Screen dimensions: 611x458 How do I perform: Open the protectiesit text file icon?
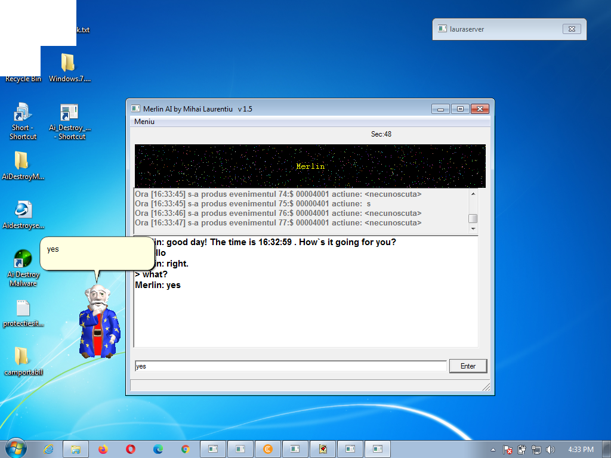pos(23,308)
